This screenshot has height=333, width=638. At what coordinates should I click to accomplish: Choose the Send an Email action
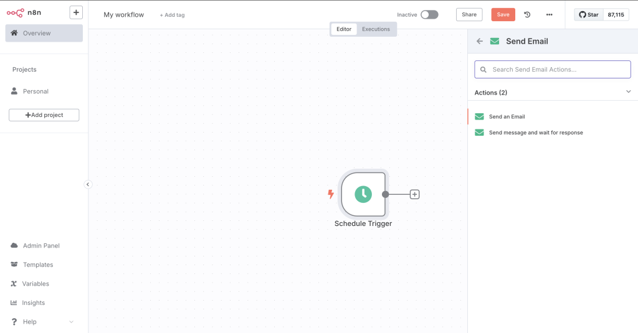point(507,117)
